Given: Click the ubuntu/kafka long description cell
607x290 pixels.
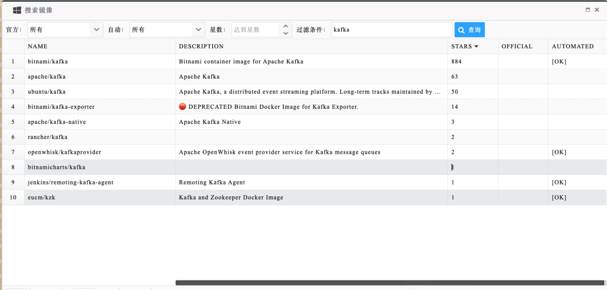Looking at the screenshot, I should 311,91.
